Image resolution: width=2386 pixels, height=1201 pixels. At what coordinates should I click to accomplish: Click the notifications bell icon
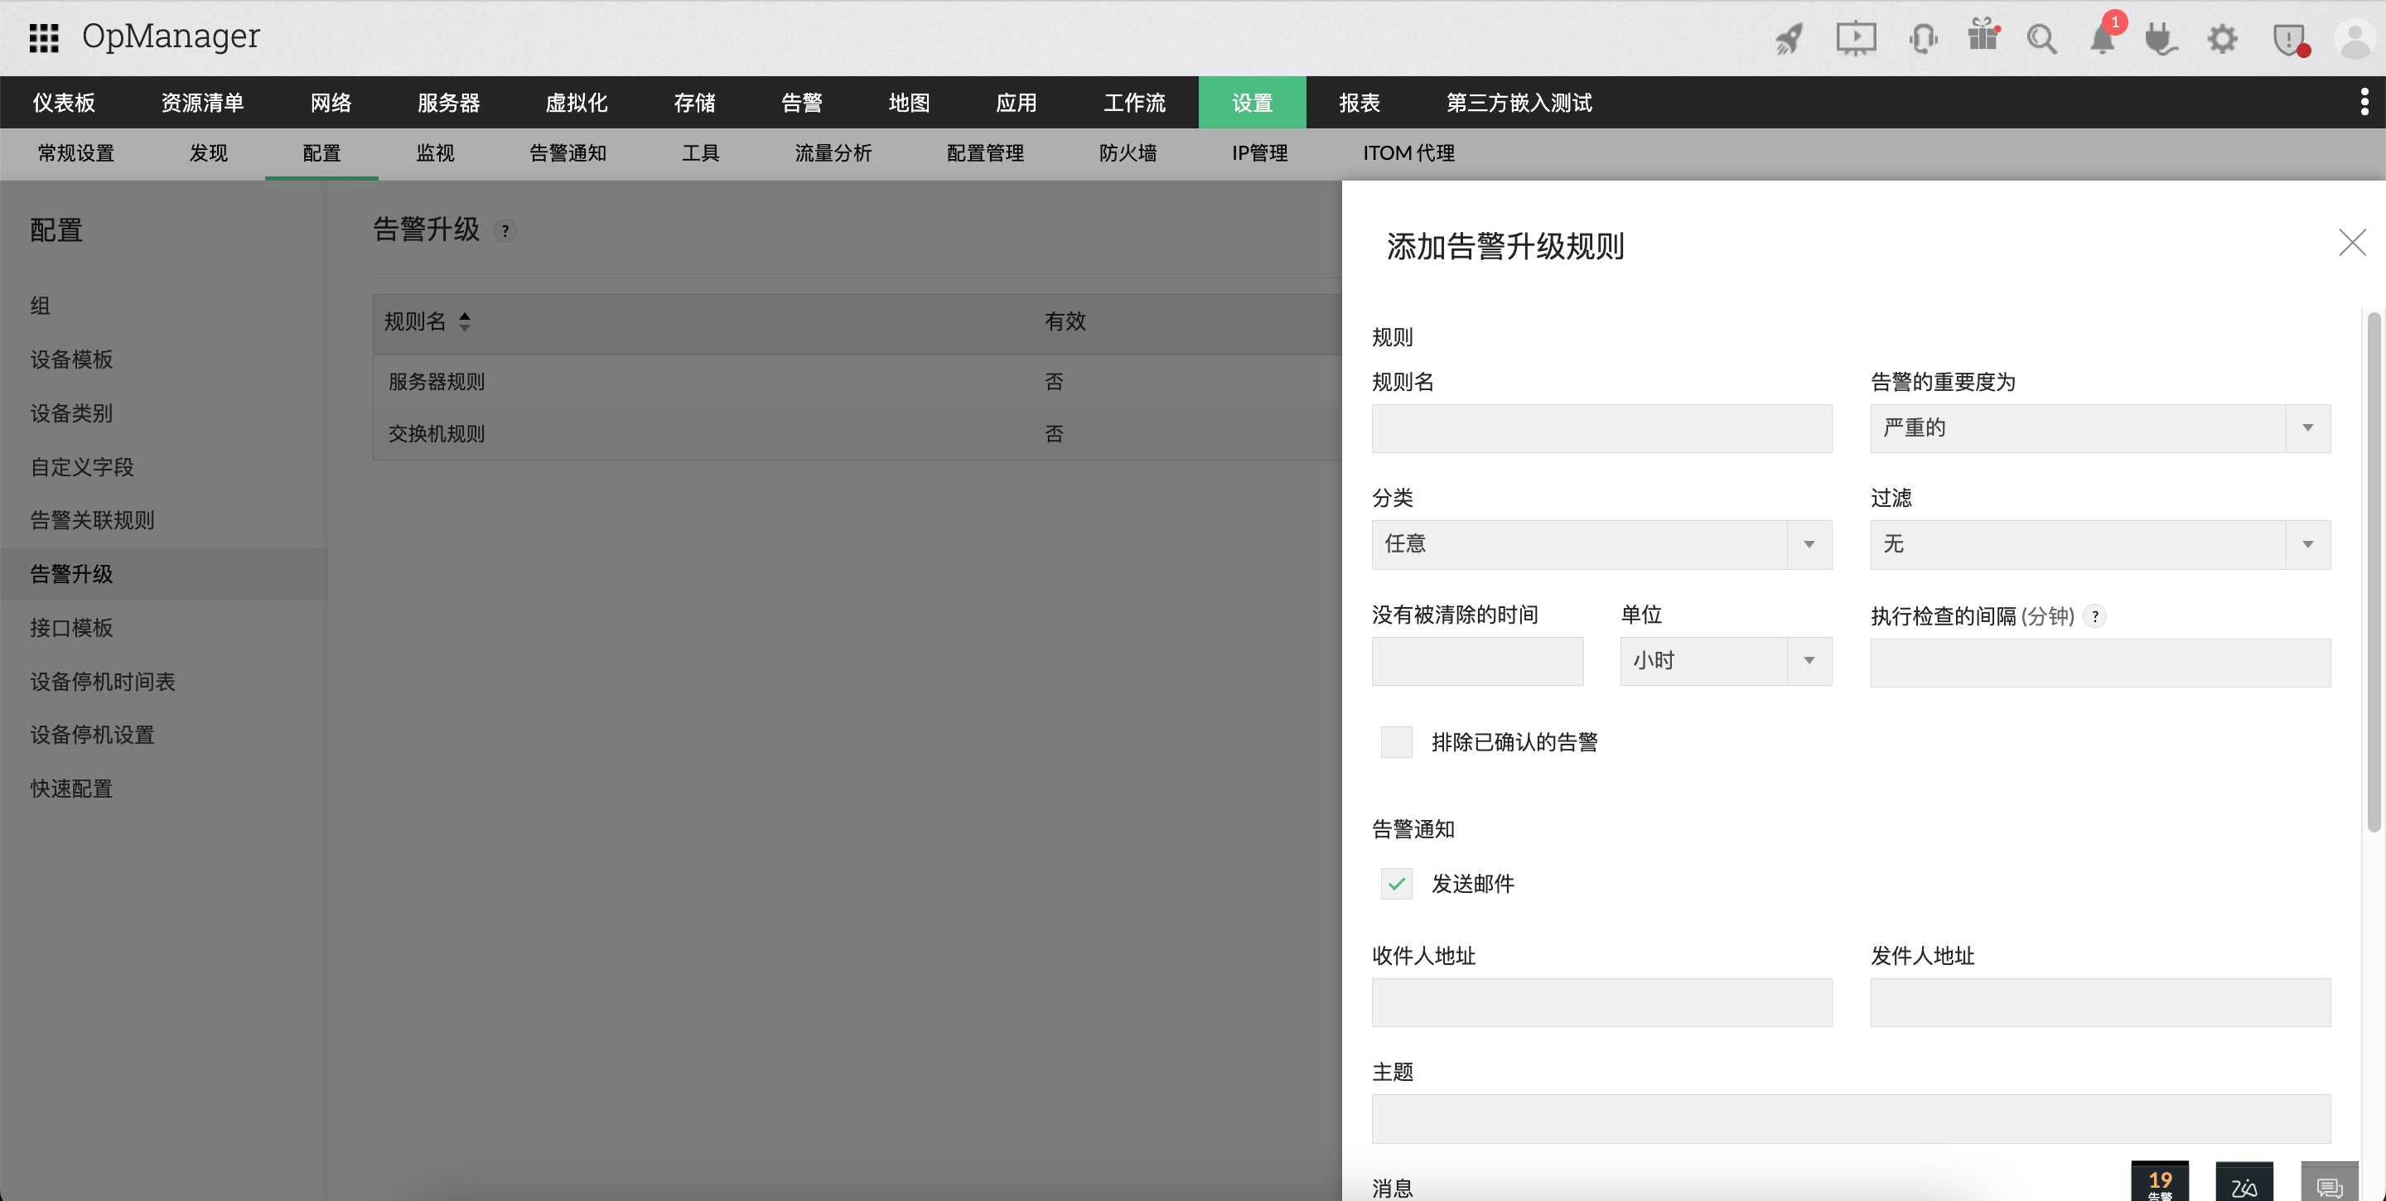[x=2103, y=39]
